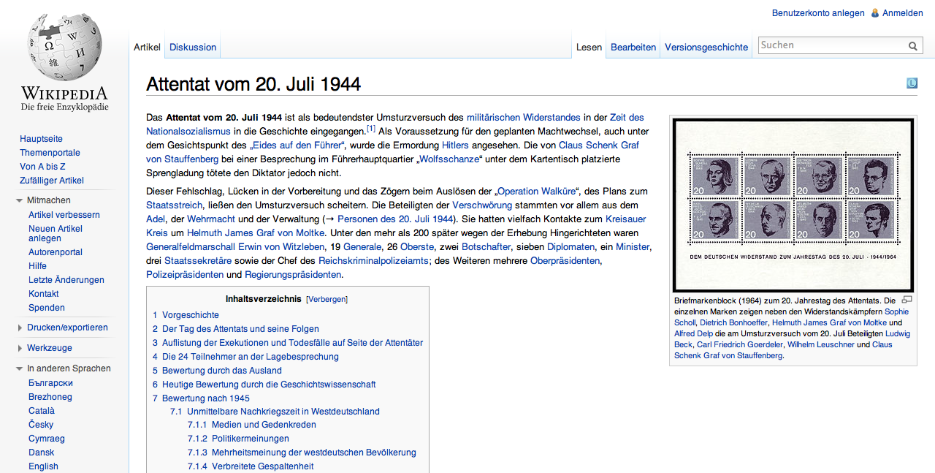Open the Wolfsschanze article link
Screen dimensions: 935x473
450,159
